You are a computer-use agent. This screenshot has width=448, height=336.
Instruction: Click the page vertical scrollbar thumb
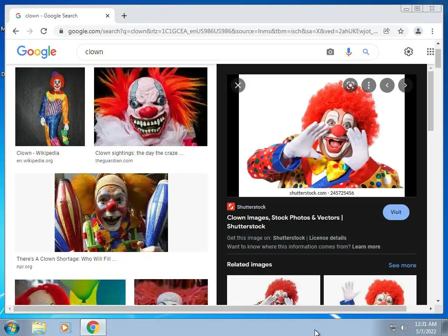[x=438, y=58]
